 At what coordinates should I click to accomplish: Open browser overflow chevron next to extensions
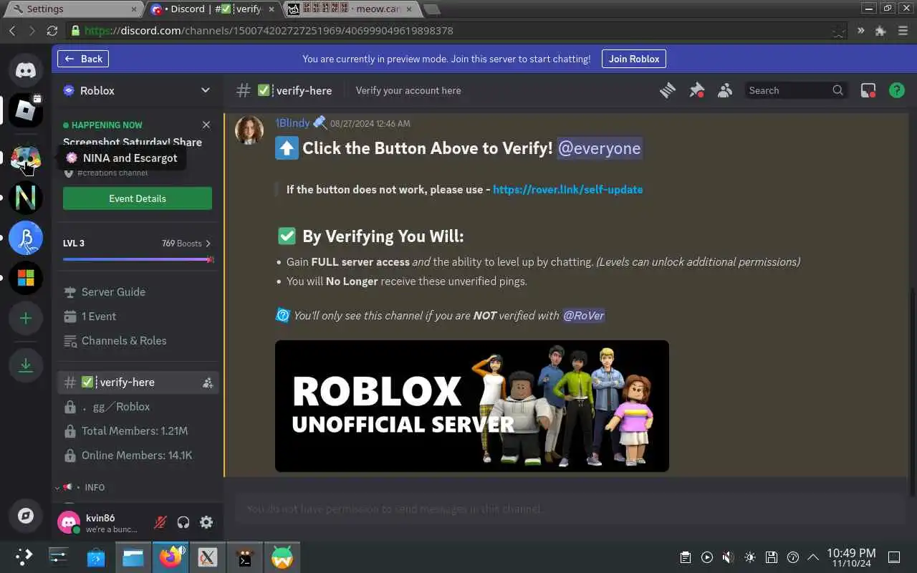tap(860, 31)
